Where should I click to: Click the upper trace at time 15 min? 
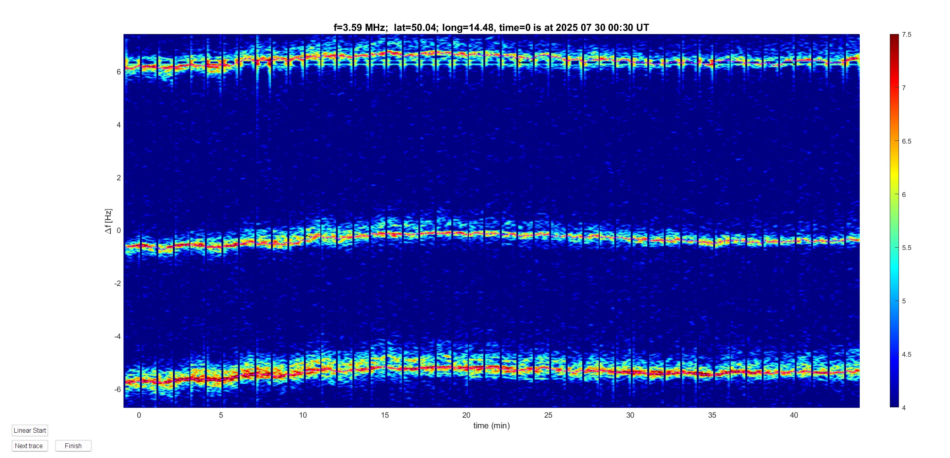point(385,53)
